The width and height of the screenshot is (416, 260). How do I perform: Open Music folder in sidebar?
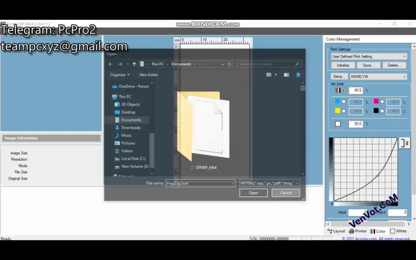[x=123, y=135]
